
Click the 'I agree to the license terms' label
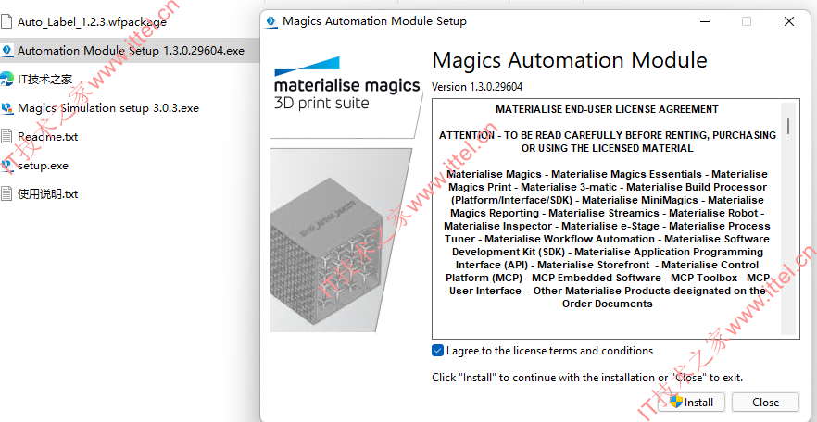[549, 351]
